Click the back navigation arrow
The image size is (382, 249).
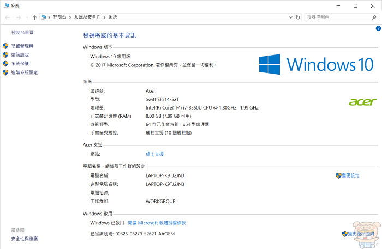8,17
